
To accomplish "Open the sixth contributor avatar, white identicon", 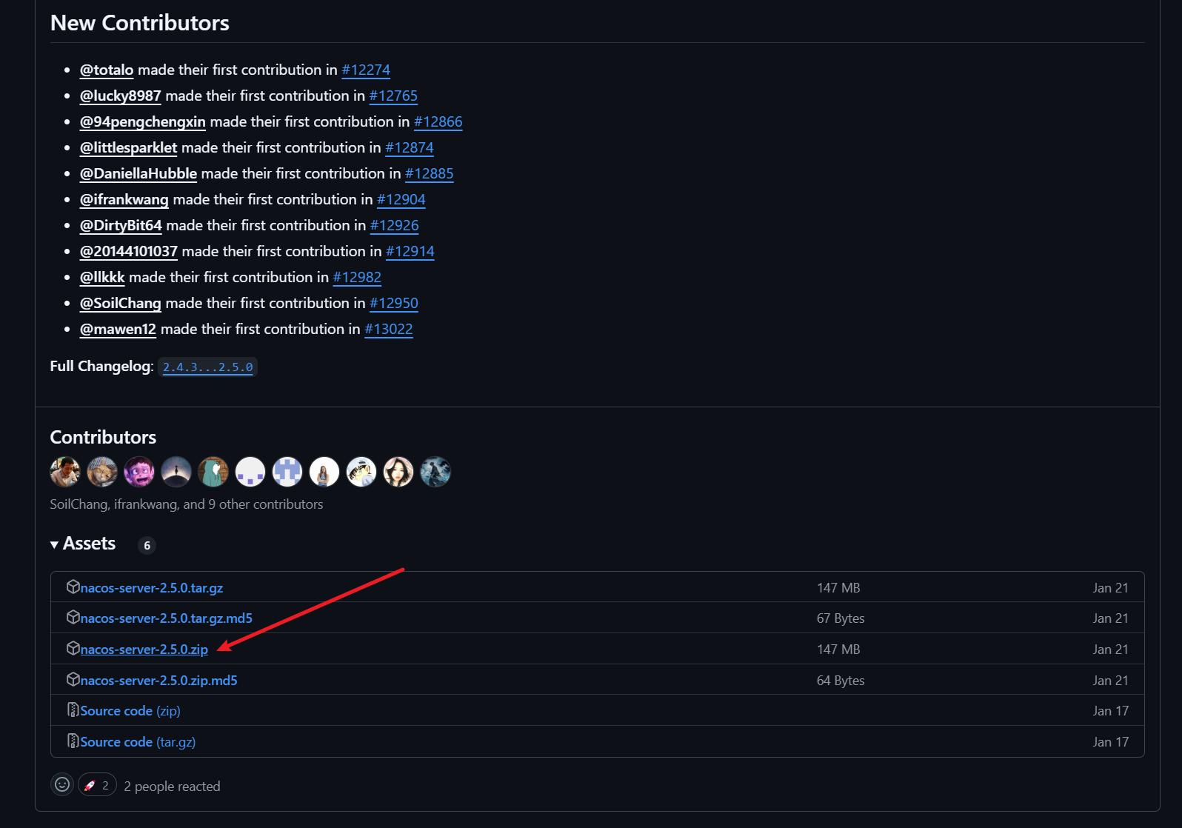I will pos(250,472).
